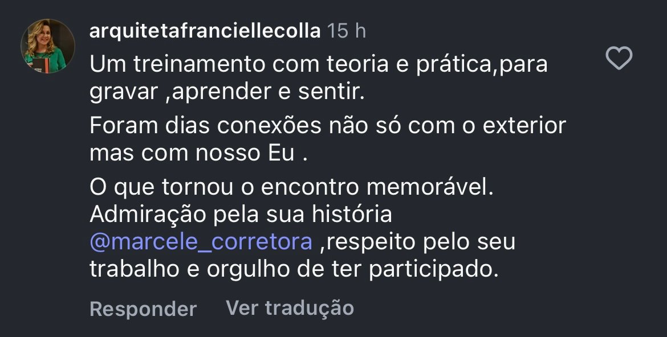Click the "15 h" comment timestamp
The height and width of the screenshot is (337, 667).
click(x=347, y=31)
